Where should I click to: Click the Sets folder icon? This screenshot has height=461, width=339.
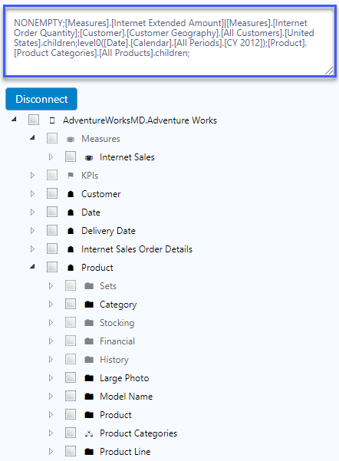click(89, 286)
